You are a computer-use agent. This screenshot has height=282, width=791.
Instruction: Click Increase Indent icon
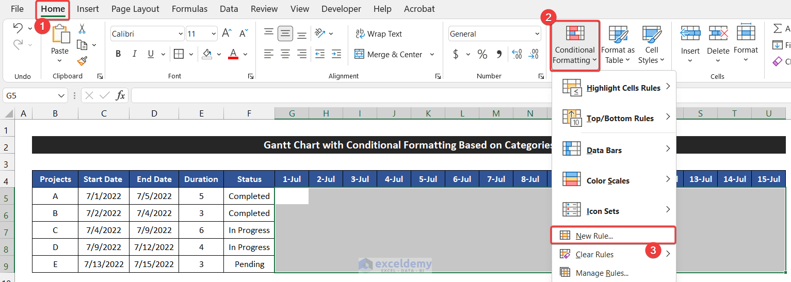pos(336,54)
